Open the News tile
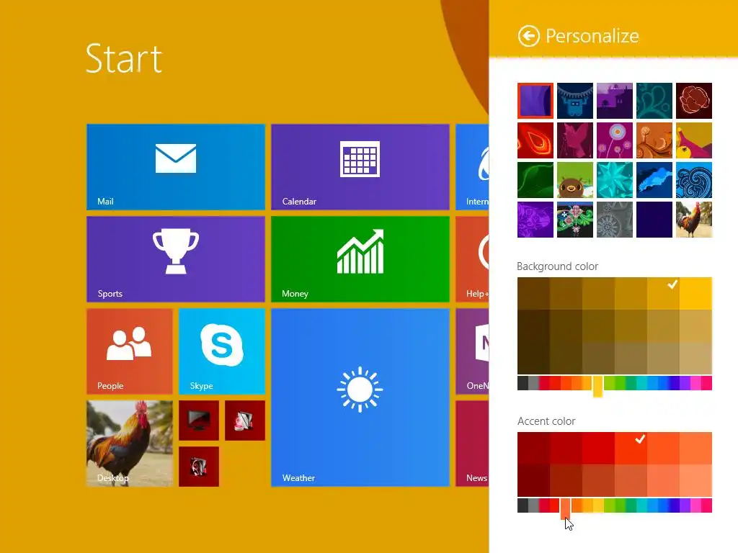Viewport: 738px width, 553px height. (x=472, y=444)
